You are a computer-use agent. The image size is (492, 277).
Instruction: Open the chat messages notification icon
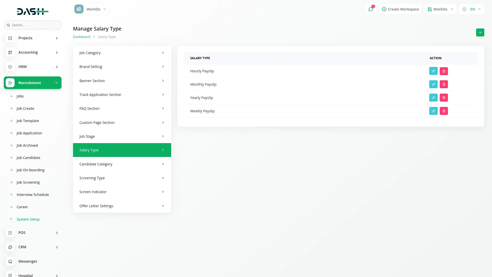point(371,9)
